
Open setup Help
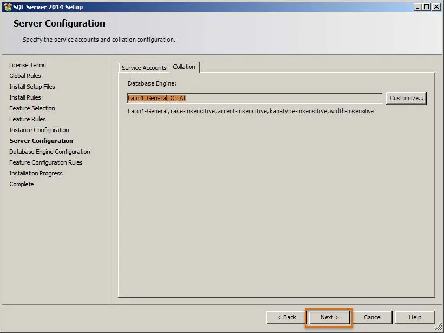pos(415,317)
